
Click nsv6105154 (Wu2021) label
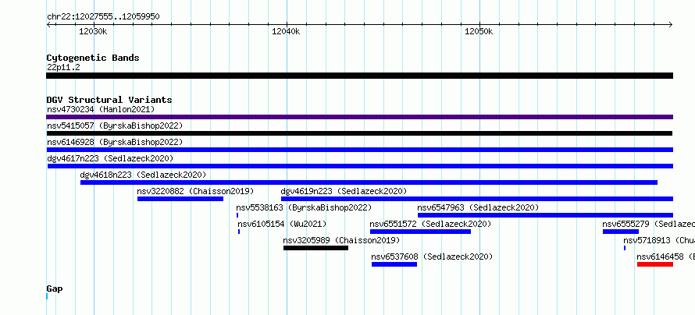[x=282, y=224]
